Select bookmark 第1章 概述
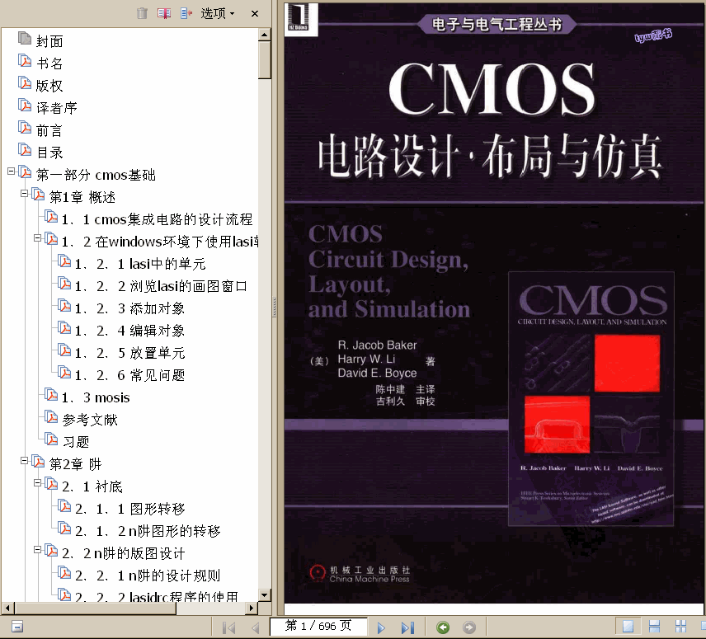The width and height of the screenshot is (706, 639). [82, 197]
